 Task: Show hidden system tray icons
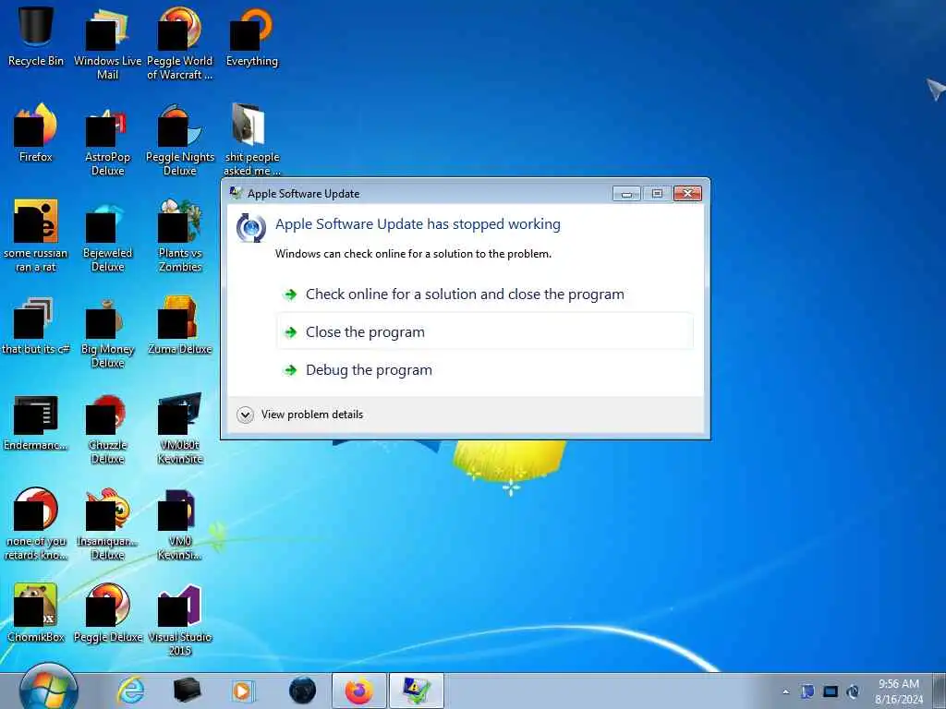[785, 692]
